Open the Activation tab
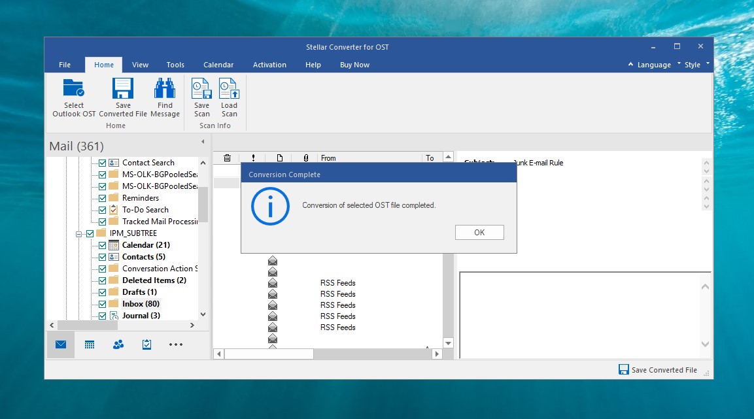The image size is (754, 419). 269,65
